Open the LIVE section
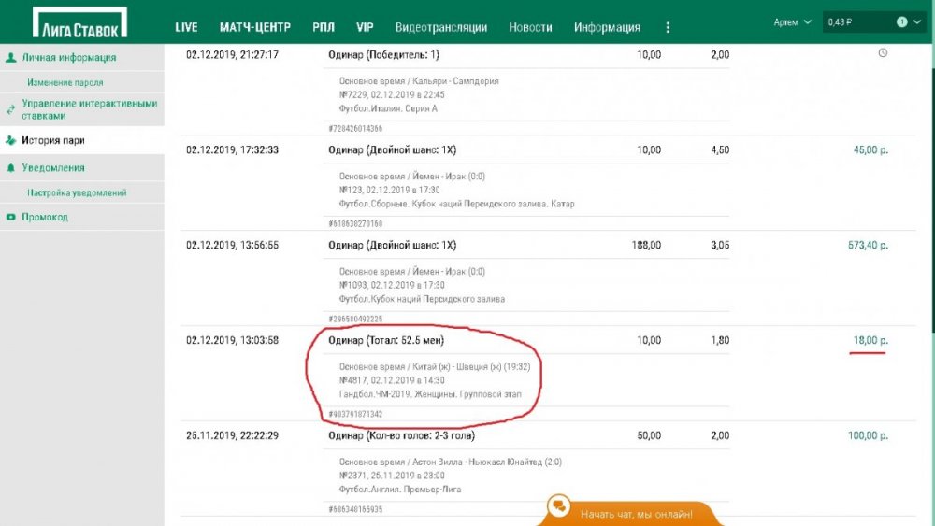Viewport: 935px width, 526px height. (x=186, y=27)
